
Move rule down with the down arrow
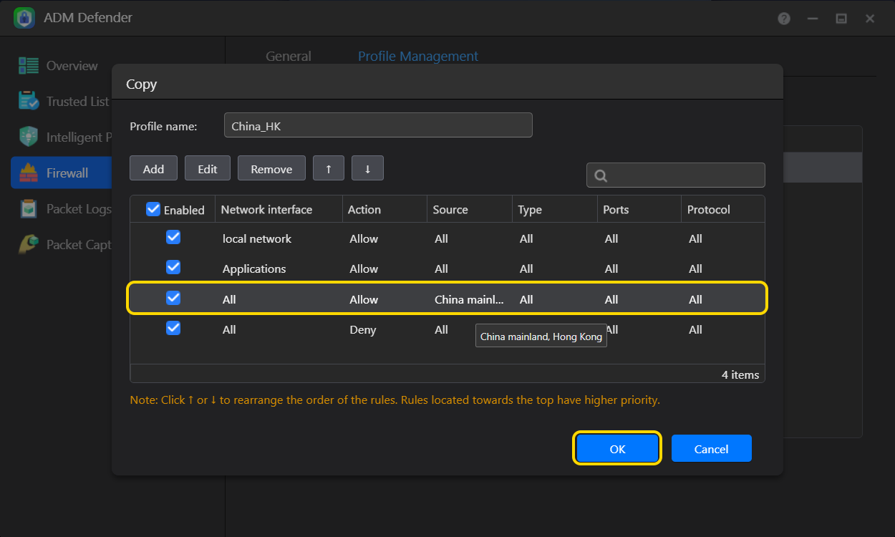pyautogui.click(x=367, y=168)
